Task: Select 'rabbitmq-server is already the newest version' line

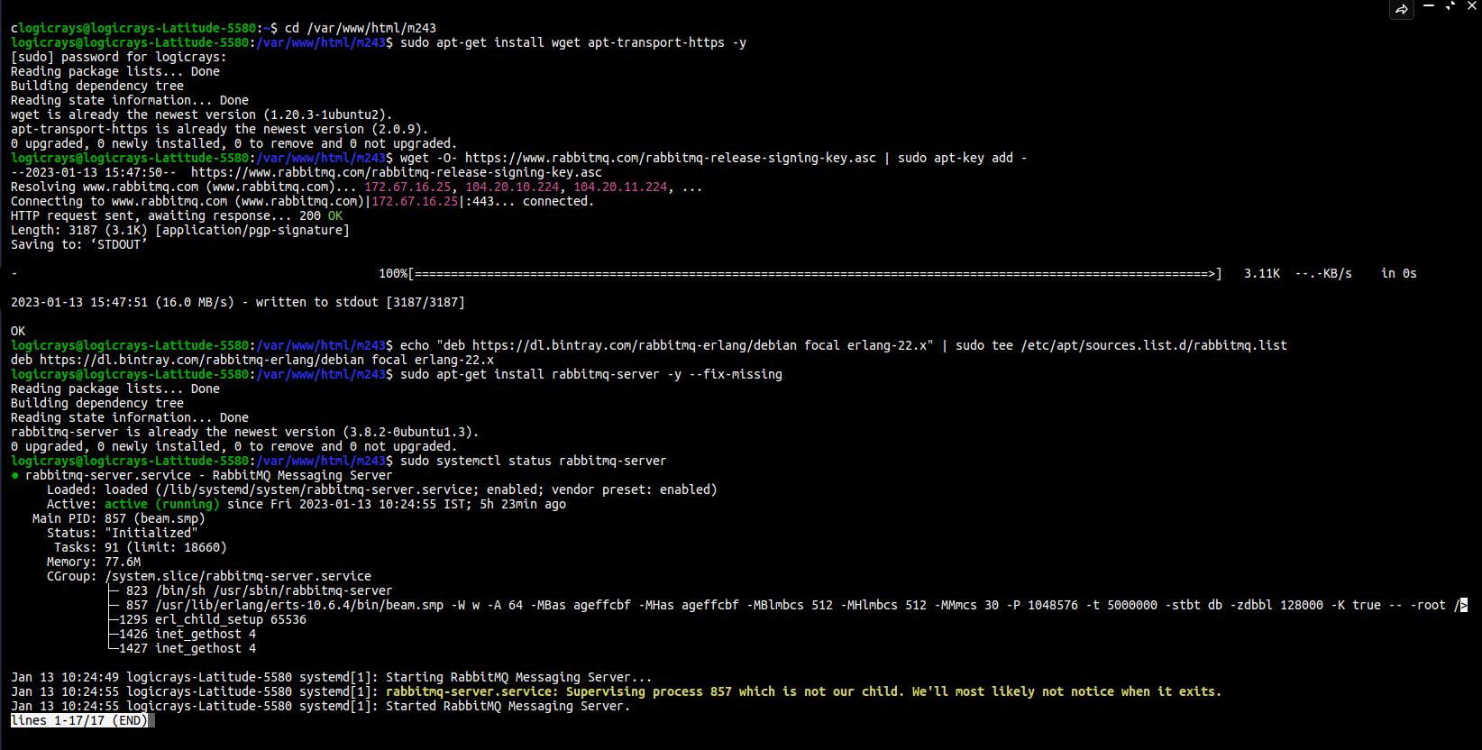Action: click(245, 432)
